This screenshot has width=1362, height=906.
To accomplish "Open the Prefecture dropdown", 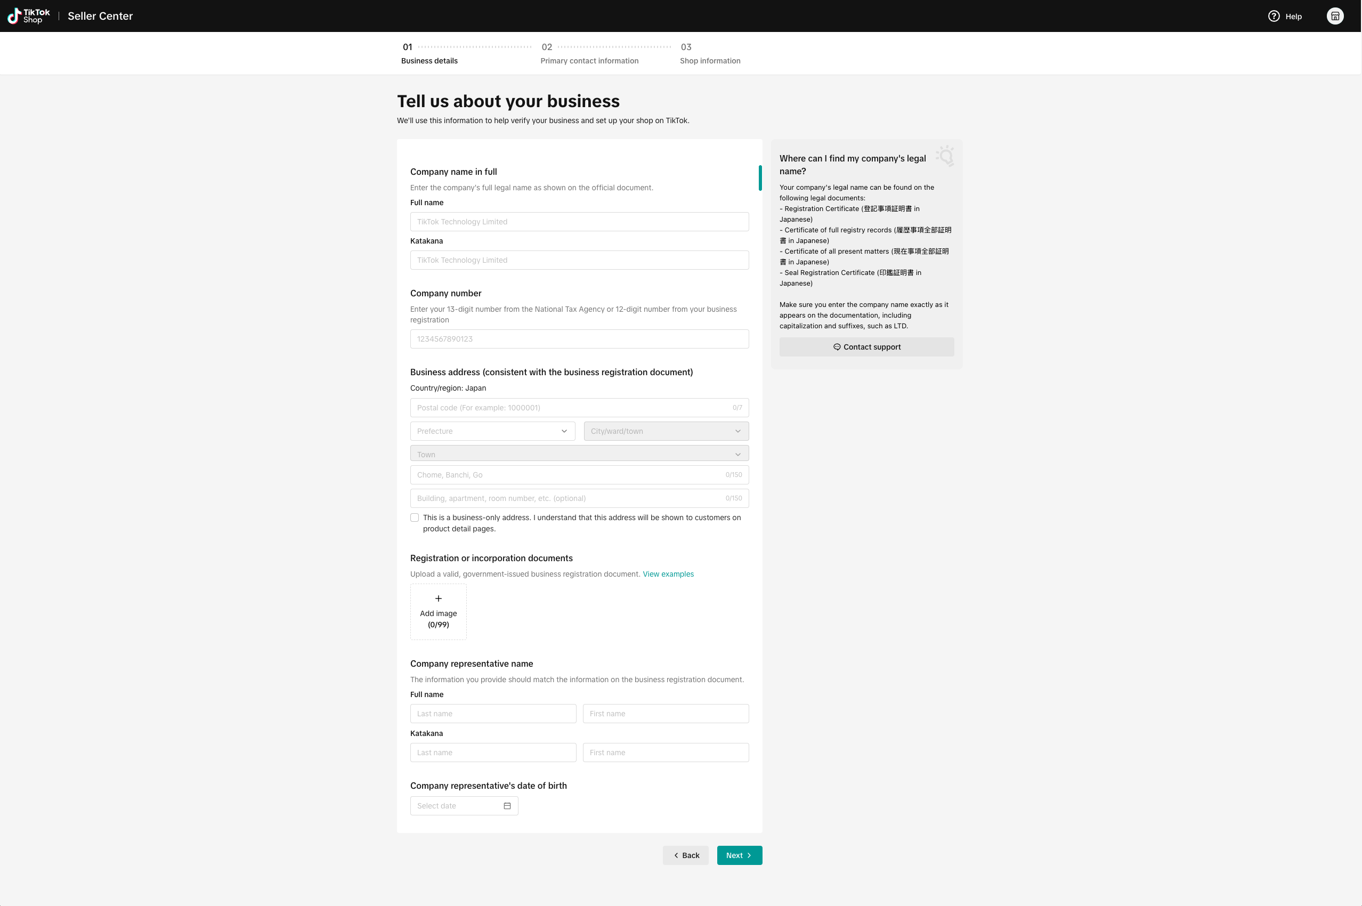I will coord(492,431).
